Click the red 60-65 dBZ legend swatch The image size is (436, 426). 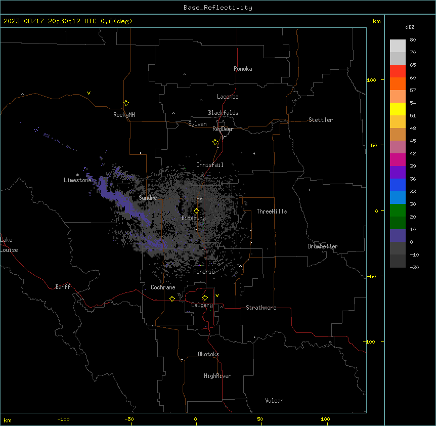tap(398, 71)
